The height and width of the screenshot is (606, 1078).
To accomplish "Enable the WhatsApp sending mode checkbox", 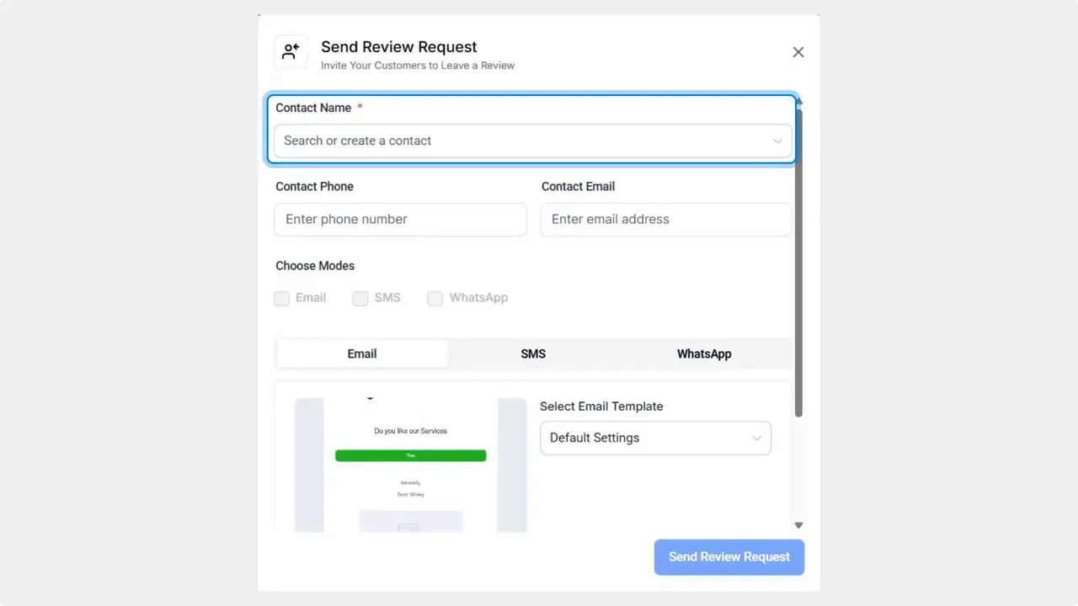I will pyautogui.click(x=435, y=298).
